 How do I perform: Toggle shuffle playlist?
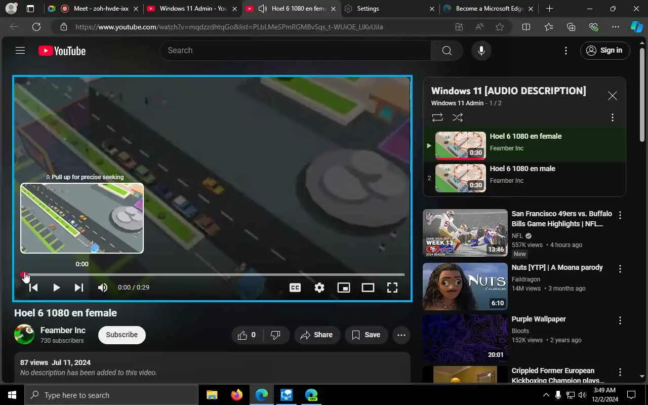click(458, 117)
